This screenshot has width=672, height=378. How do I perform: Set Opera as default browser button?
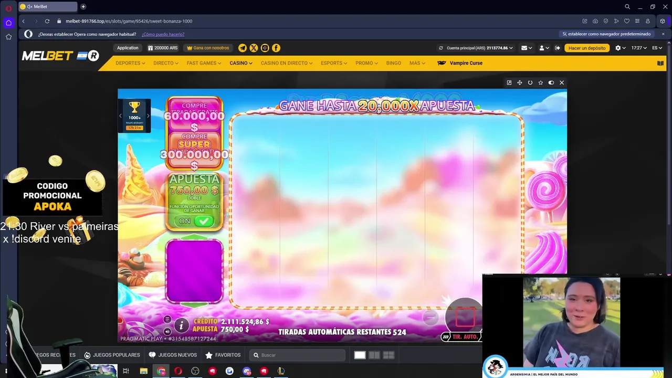[x=606, y=34]
